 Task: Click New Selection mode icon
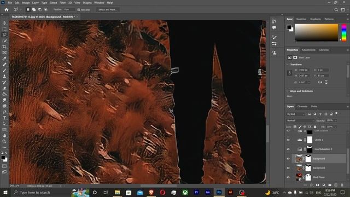click(28, 10)
